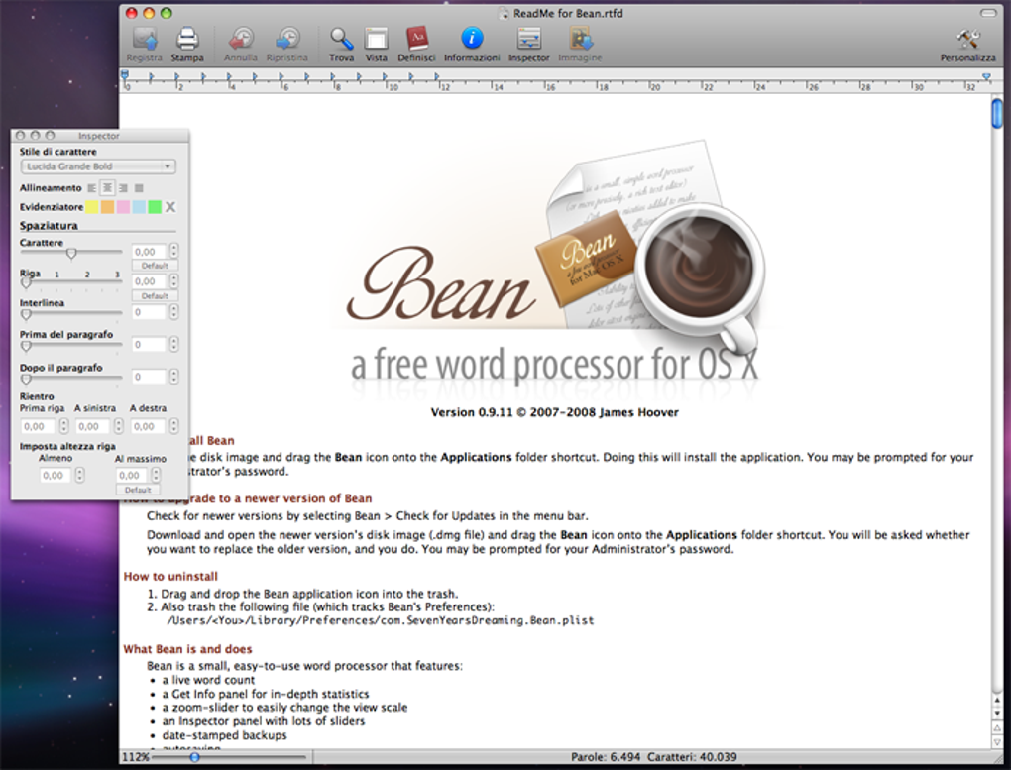Click Default button under Al massimo
Screen dimensions: 1011x770
(138, 490)
